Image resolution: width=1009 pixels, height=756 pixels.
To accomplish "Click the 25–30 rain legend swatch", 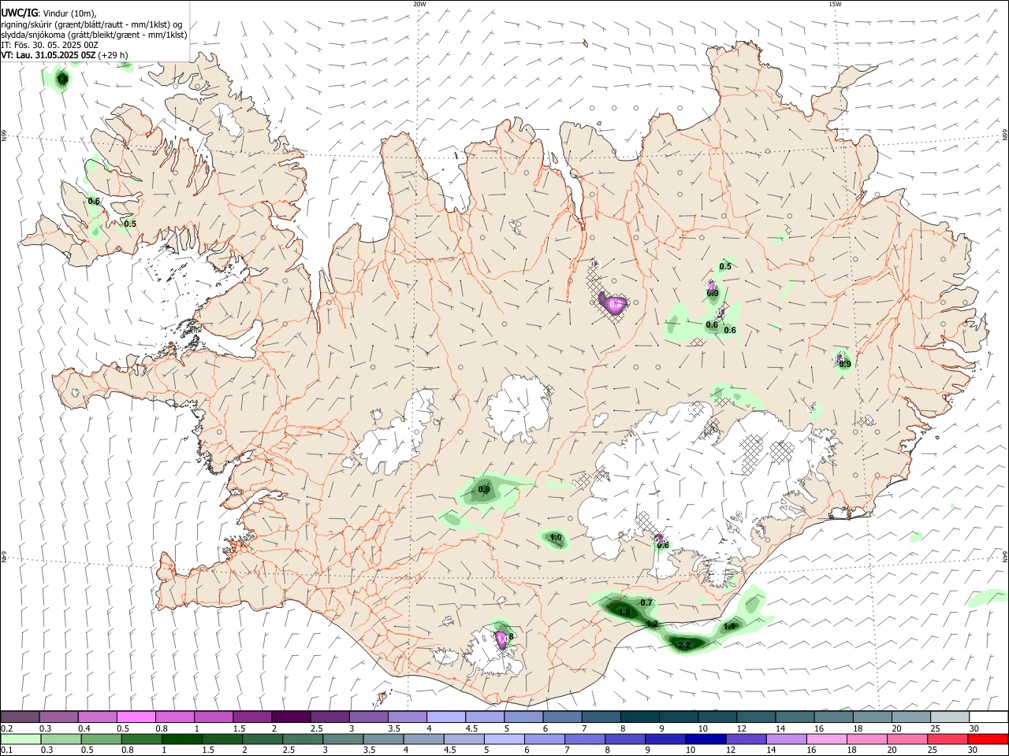I will pyautogui.click(x=947, y=739).
